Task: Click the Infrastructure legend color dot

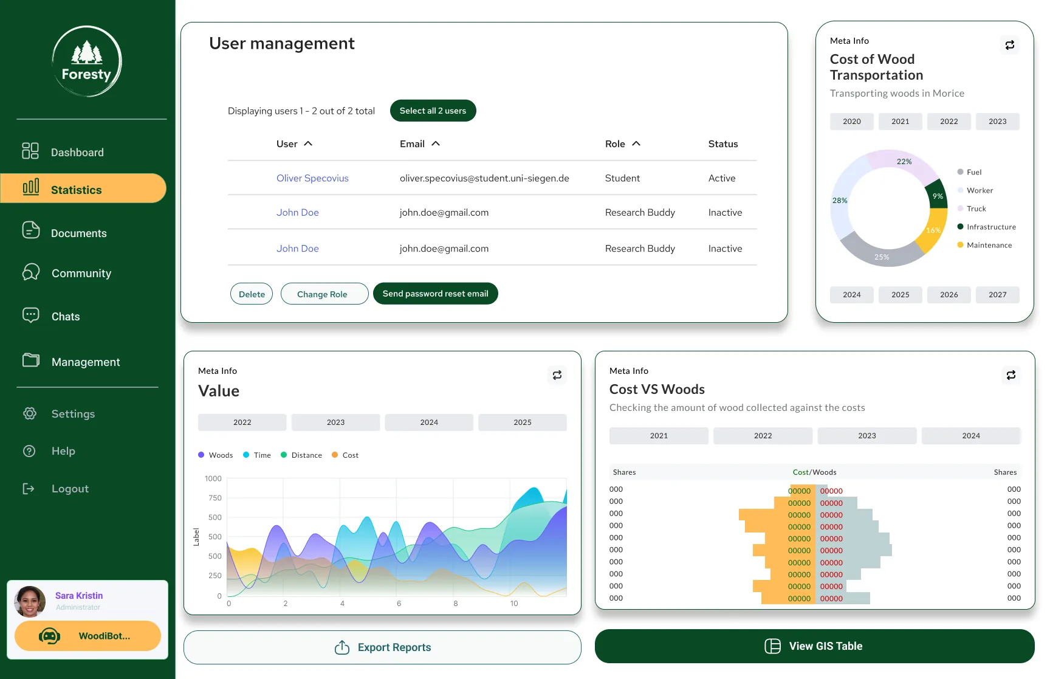Action: point(961,227)
